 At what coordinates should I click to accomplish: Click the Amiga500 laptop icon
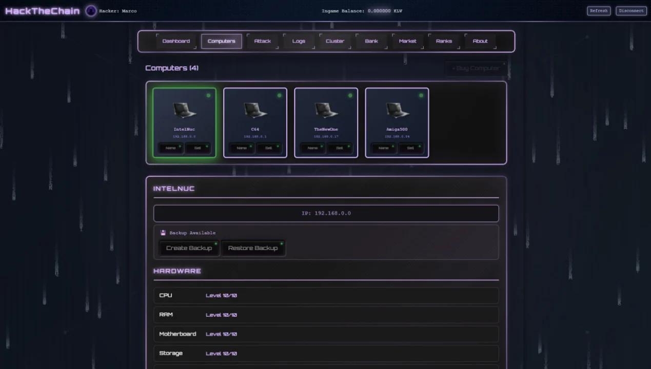point(397,109)
